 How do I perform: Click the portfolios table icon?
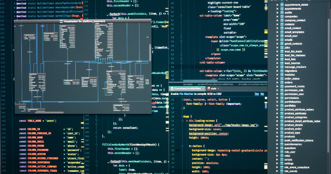(282, 106)
